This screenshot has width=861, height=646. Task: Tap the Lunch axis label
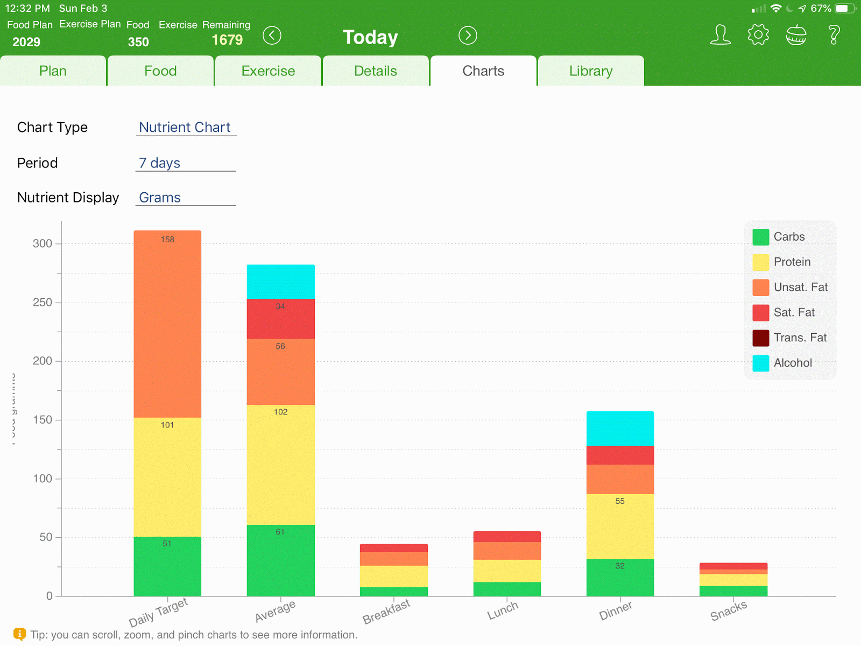(503, 610)
